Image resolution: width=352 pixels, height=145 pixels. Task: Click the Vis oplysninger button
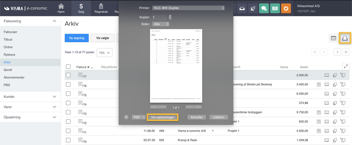click(163, 117)
